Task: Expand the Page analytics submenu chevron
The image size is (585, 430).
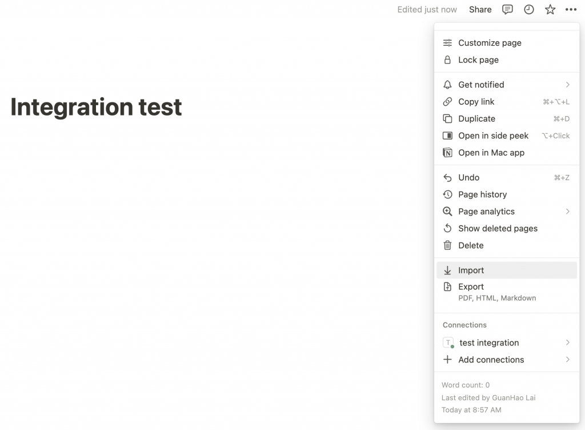Action: tap(567, 212)
